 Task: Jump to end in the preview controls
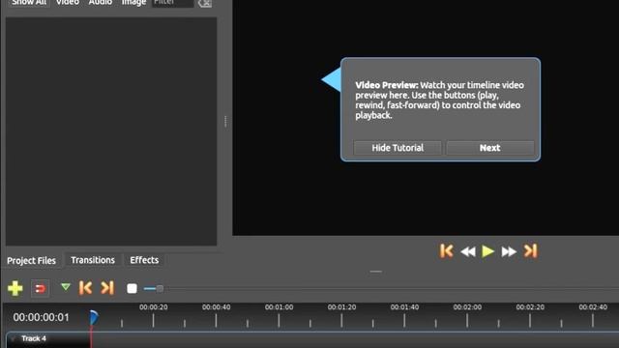(x=530, y=251)
